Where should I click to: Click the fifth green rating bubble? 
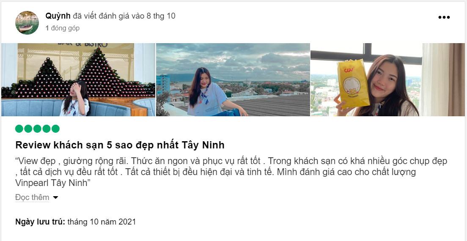[55, 129]
